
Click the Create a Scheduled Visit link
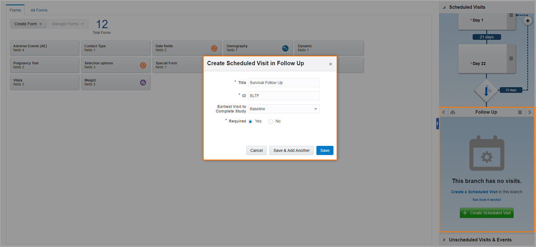click(474, 192)
